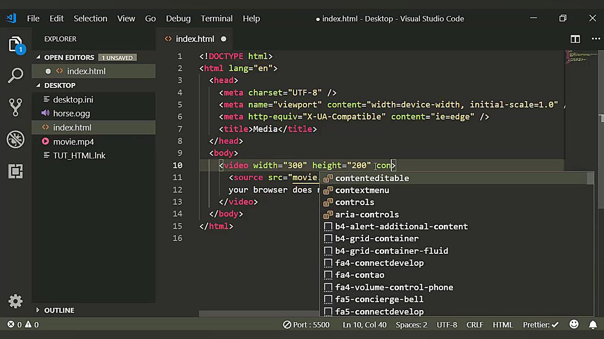Open TUT_HTML.lnk in the file explorer
This screenshot has width=604, height=339.
(x=94, y=155)
